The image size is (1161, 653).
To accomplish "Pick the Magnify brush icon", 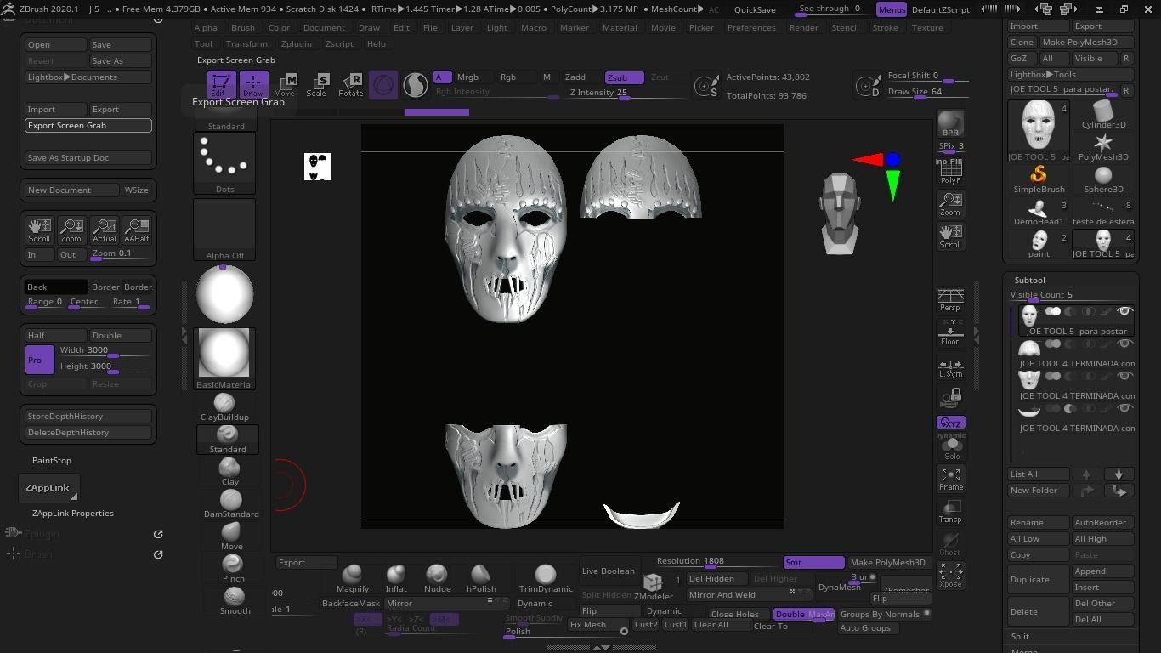I will click(x=353, y=578).
